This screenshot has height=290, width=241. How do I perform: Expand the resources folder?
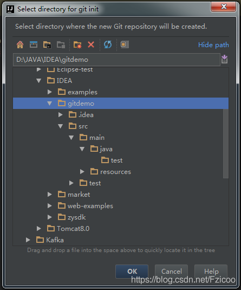pos(82,172)
